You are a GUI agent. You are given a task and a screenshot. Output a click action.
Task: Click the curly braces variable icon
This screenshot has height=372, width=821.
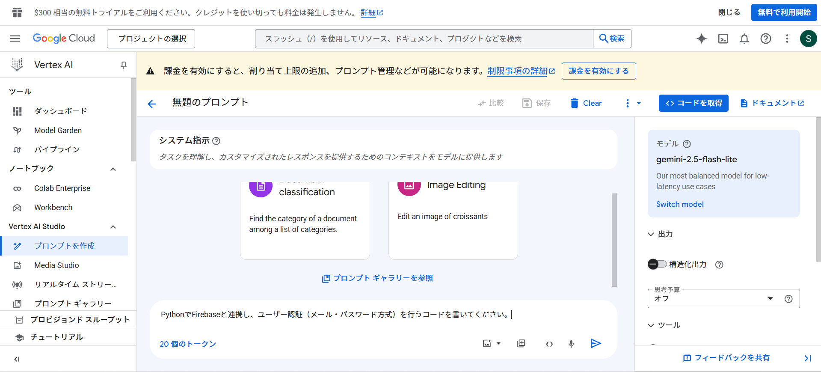pos(549,344)
